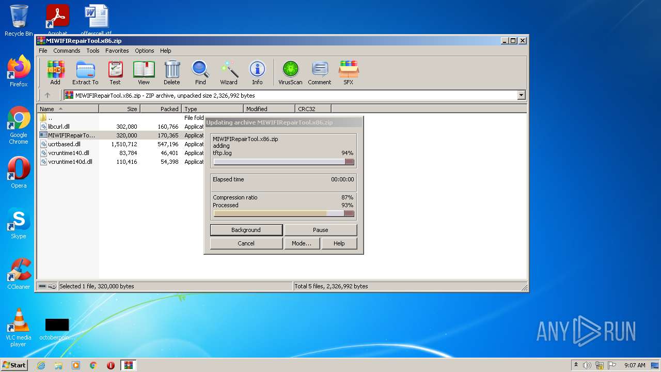This screenshot has width=661, height=372.
Task: Click the Find toolbar icon
Action: [x=200, y=72]
